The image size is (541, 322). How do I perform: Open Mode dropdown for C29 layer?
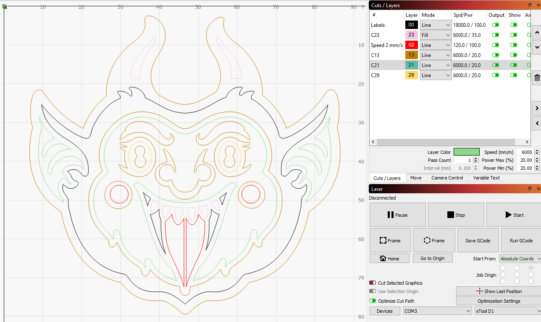click(436, 75)
